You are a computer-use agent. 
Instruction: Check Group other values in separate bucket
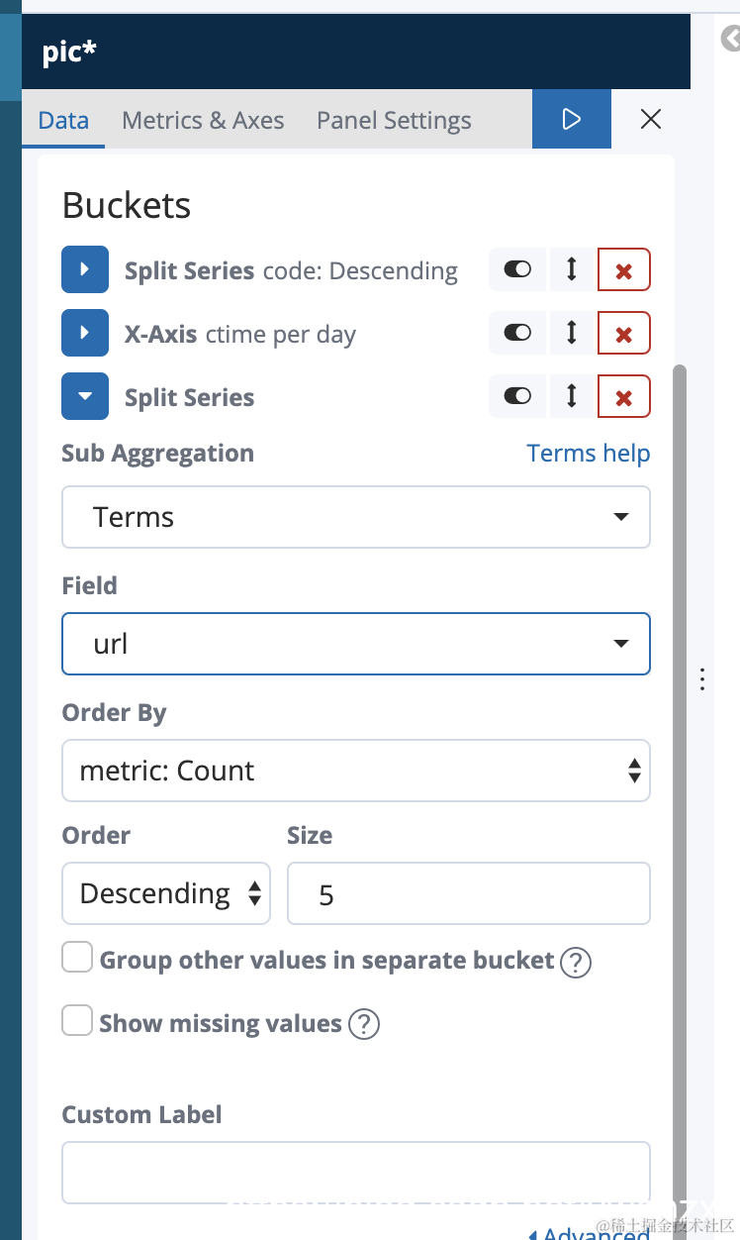(x=77, y=958)
